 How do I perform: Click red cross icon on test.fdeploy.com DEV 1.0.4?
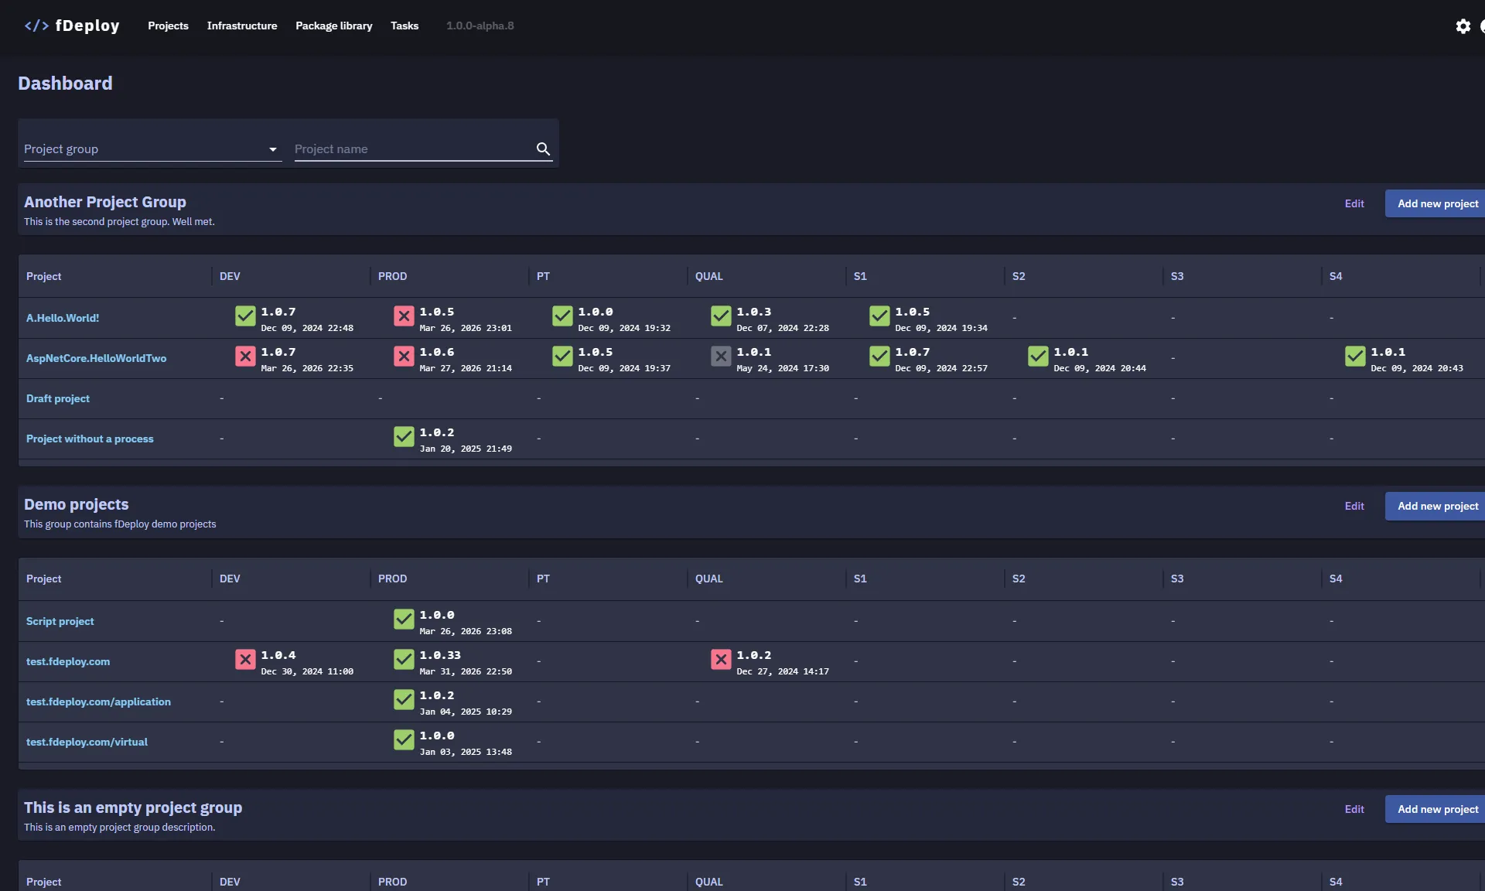[245, 660]
